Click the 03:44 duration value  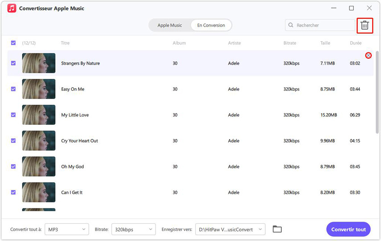pyautogui.click(x=355, y=89)
